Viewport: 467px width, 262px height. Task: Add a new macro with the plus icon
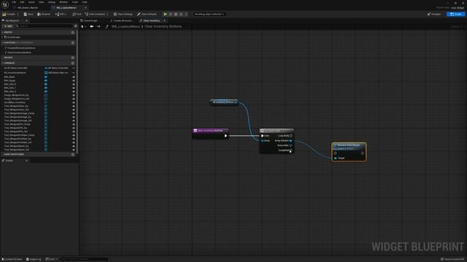coord(73,57)
